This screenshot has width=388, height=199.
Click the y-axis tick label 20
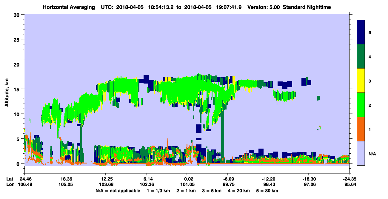[17, 64]
